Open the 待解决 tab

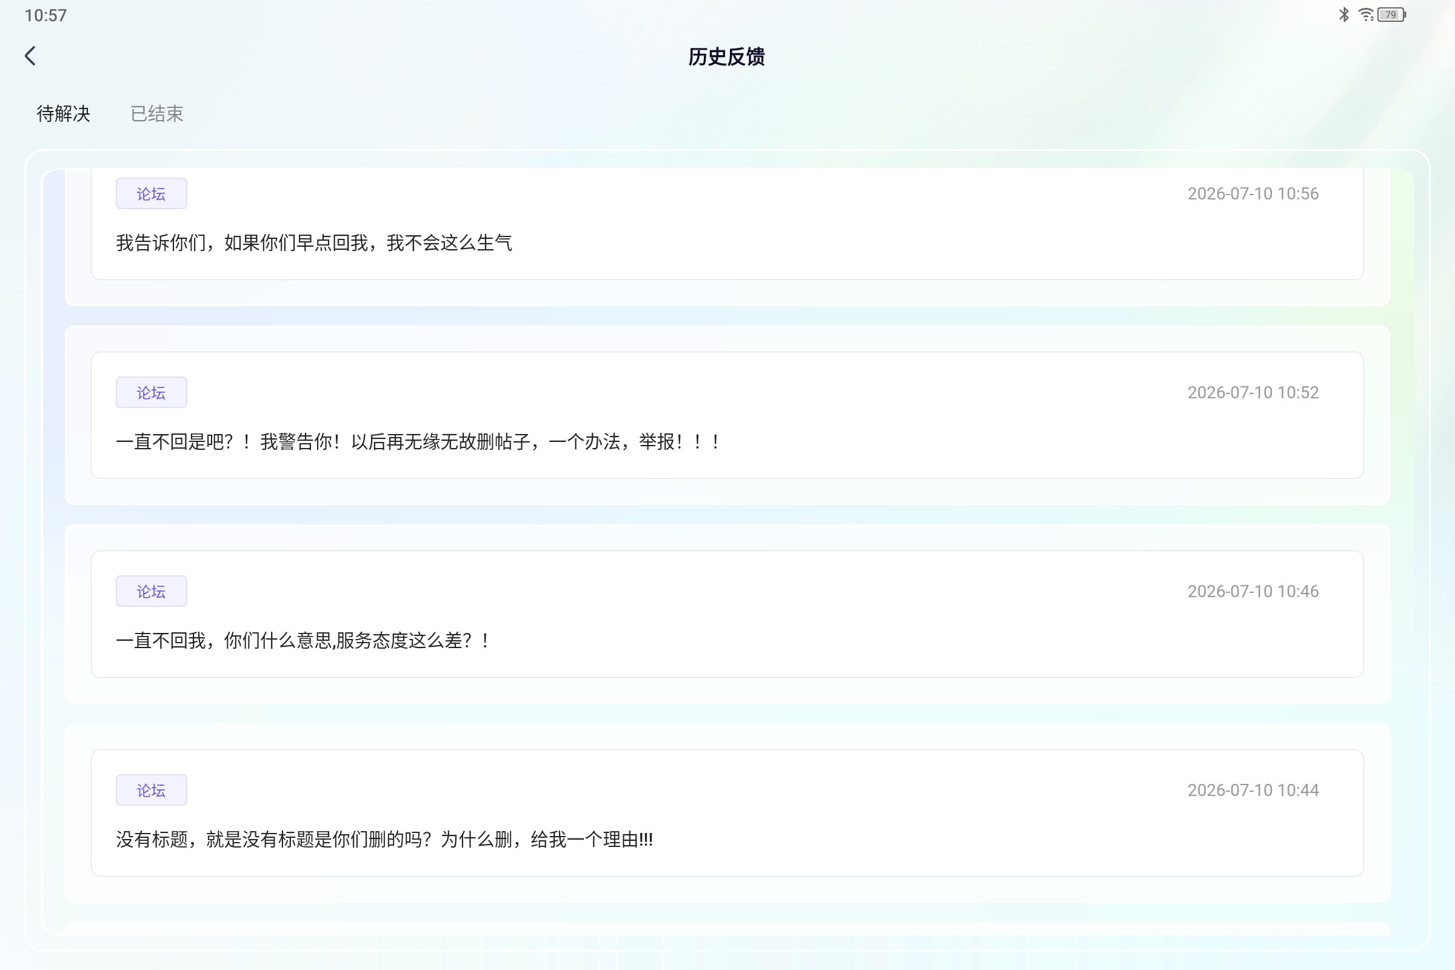pyautogui.click(x=64, y=114)
